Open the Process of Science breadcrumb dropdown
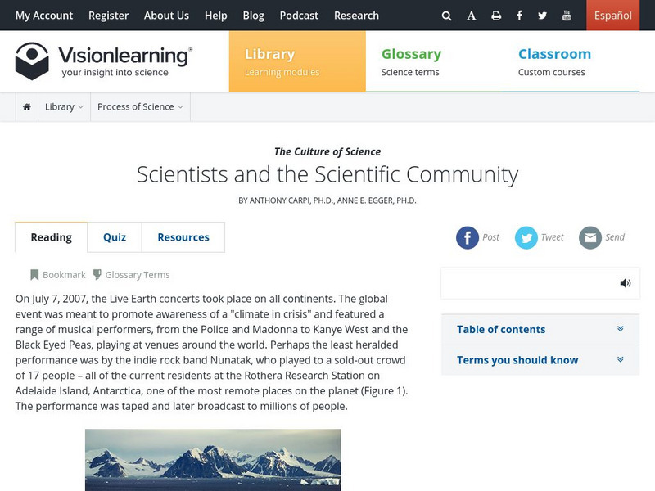 140,106
